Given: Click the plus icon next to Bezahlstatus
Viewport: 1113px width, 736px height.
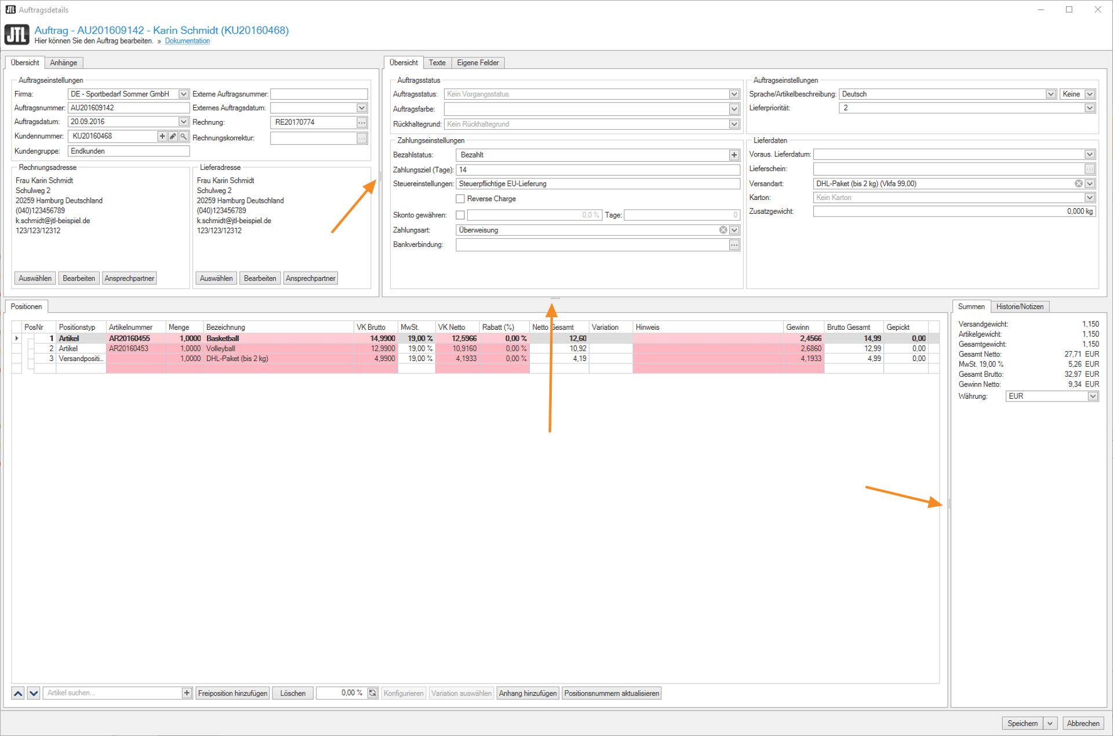Looking at the screenshot, I should (x=734, y=155).
